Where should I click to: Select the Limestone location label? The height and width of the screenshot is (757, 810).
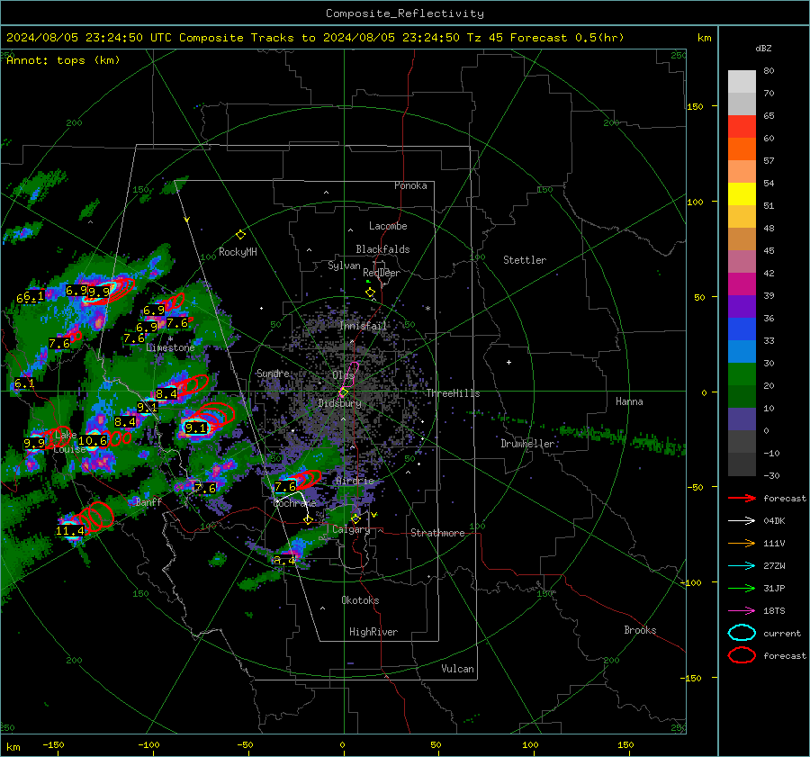(x=170, y=347)
